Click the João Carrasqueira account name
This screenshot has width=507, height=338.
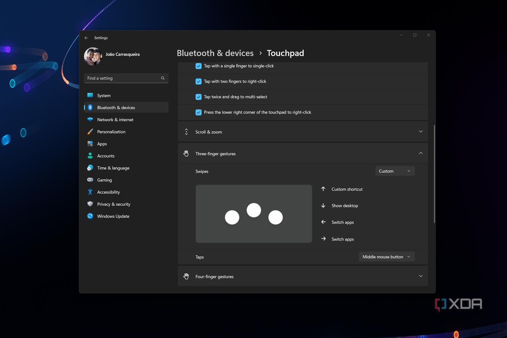[123, 54]
